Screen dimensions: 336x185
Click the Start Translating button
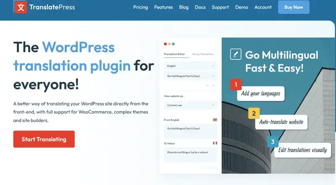tap(44, 139)
